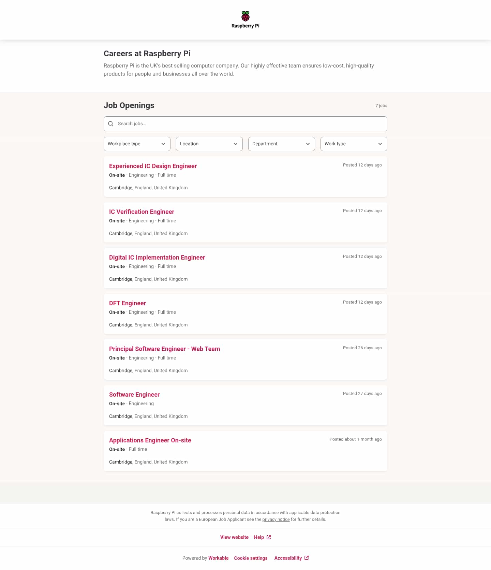Click Posted 12 days ago on DFT Engineer
Screen dimensions: 491x570
point(362,302)
